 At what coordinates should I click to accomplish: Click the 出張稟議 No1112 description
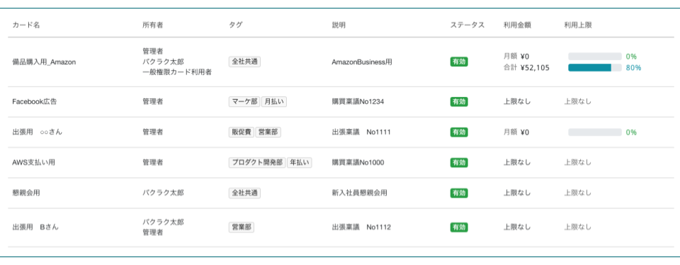pos(361,227)
